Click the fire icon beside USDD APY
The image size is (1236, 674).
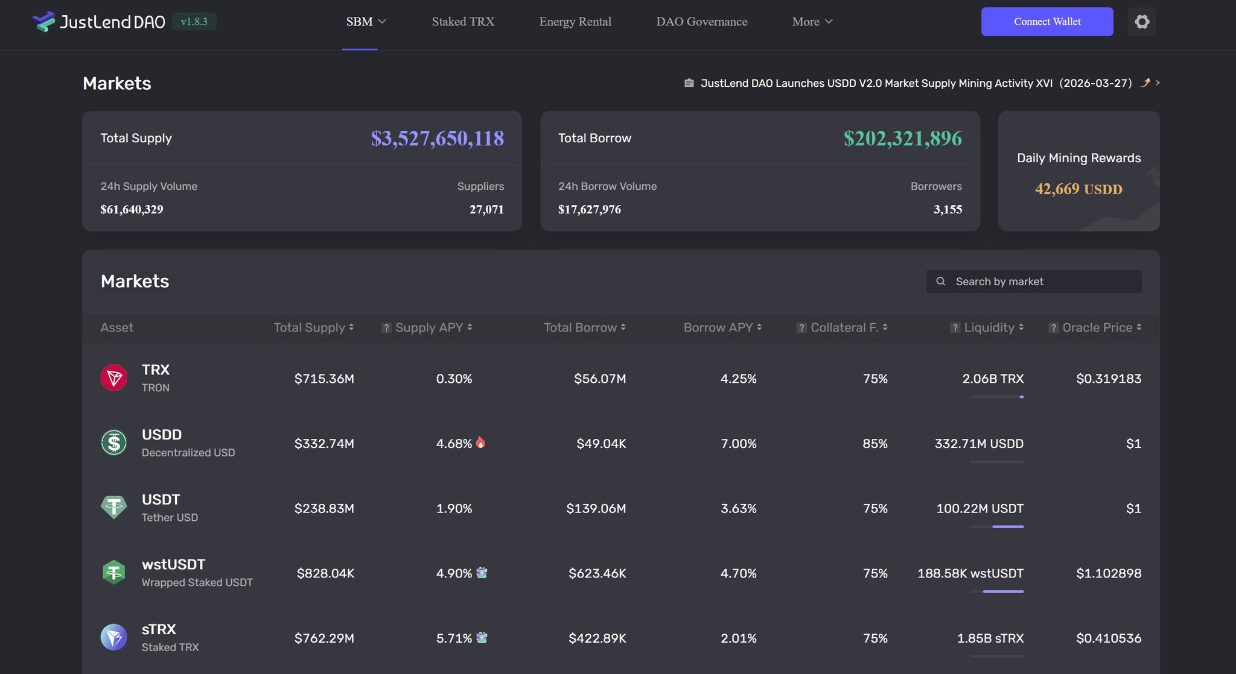pos(481,443)
